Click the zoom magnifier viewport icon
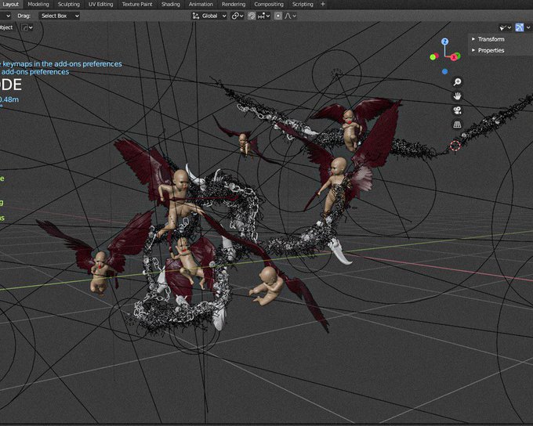Image resolution: width=533 pixels, height=426 pixels. [x=457, y=82]
